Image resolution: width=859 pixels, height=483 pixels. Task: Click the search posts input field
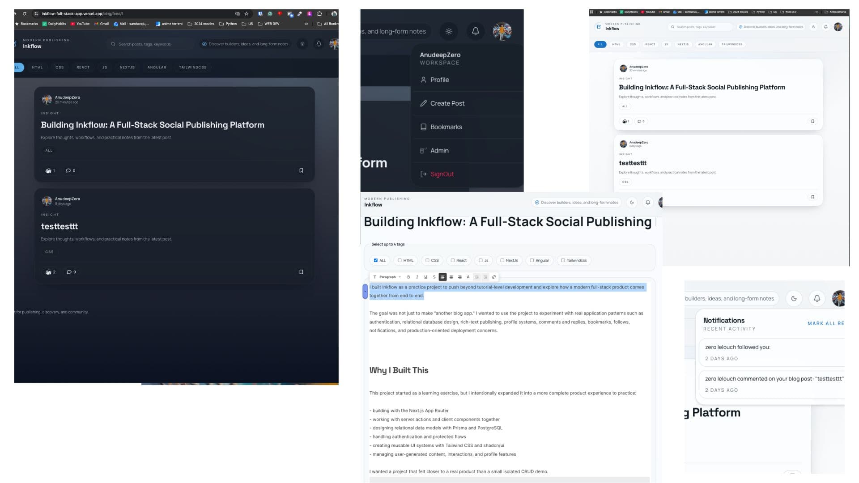pyautogui.click(x=148, y=44)
